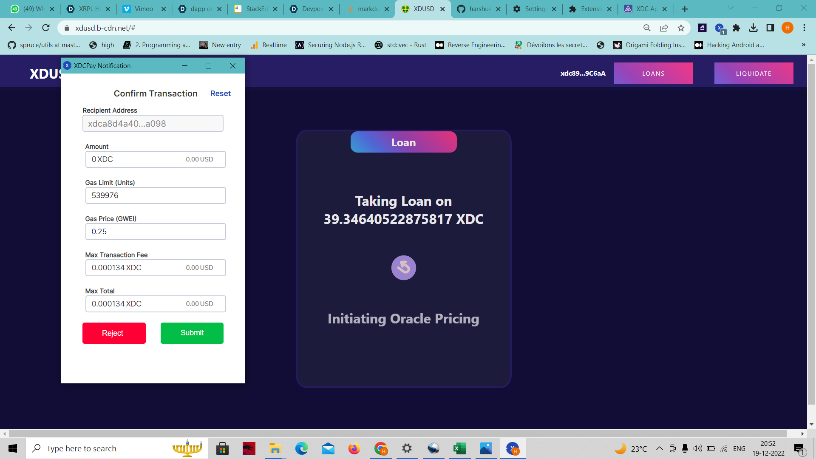Click the XDCPay extension icon in toolbar
The height and width of the screenshot is (459, 816).
[x=720, y=28]
